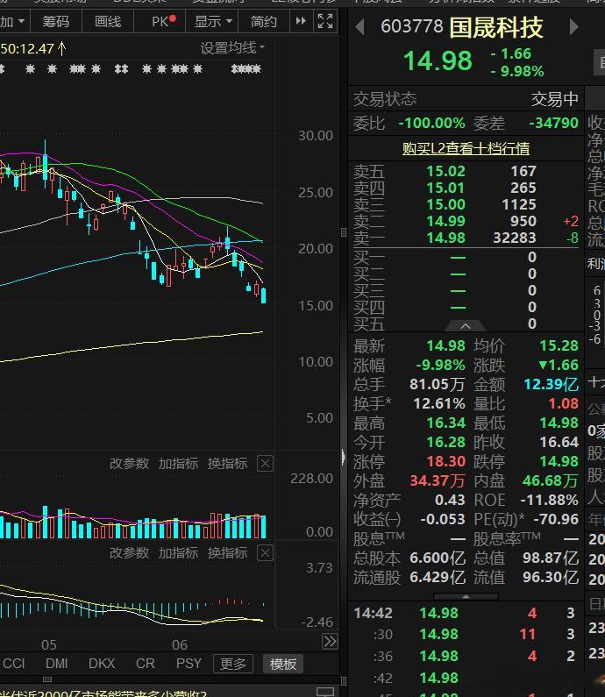Click the stock name 国晟科技

pos(496,27)
